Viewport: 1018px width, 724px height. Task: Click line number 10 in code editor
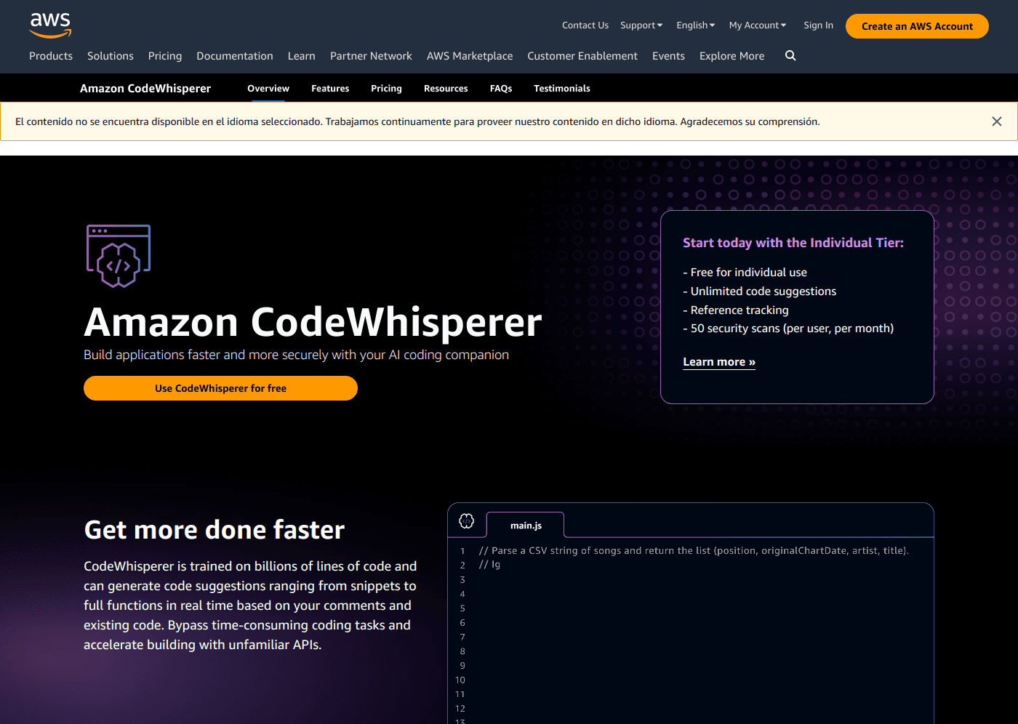click(x=460, y=680)
